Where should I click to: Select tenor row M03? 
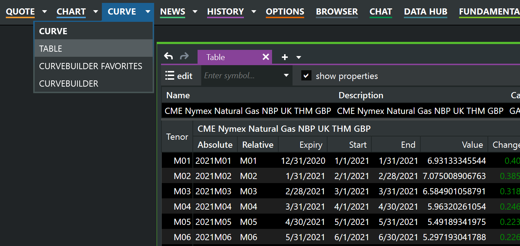[x=182, y=191]
